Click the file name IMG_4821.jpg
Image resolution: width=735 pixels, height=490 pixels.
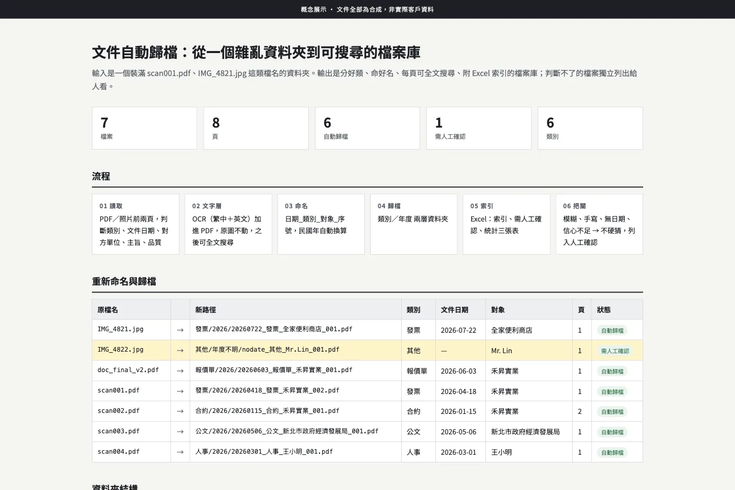point(120,329)
